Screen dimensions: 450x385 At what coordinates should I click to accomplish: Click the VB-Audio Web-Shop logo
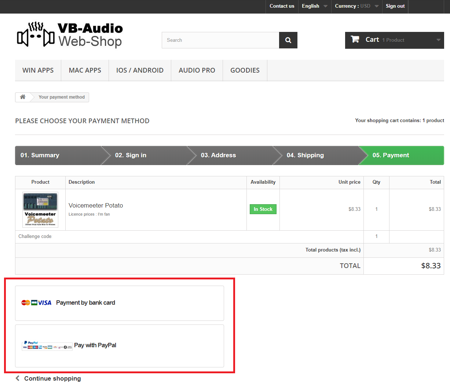point(70,35)
